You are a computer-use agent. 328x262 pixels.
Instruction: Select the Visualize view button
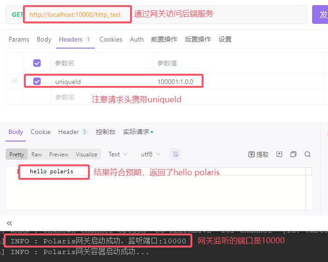[87, 154]
